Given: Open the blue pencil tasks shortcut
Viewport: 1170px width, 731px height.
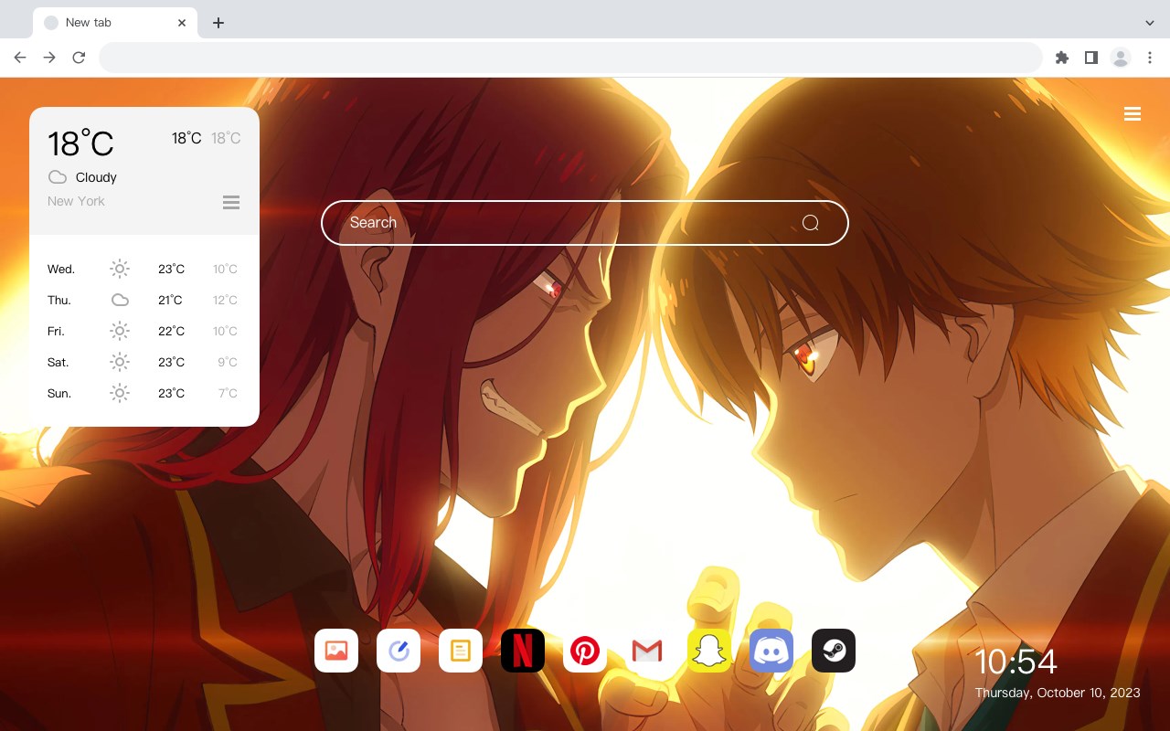Looking at the screenshot, I should tap(399, 651).
